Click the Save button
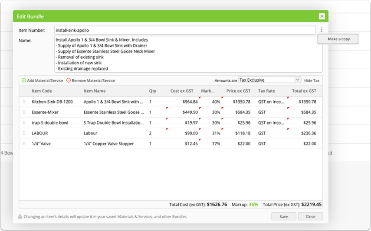The width and height of the screenshot is (371, 231). pyautogui.click(x=284, y=216)
